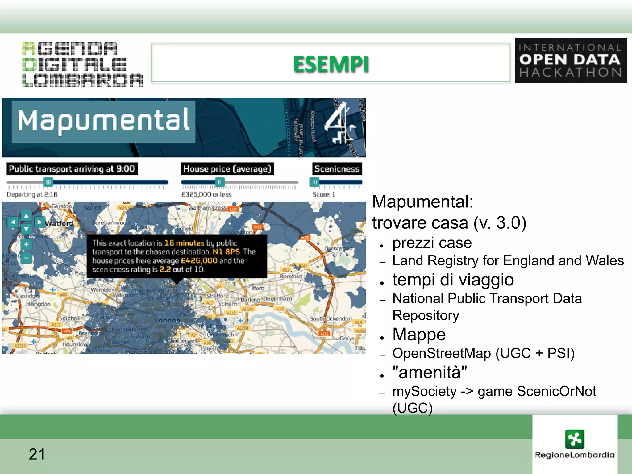Click the Scenicness label
Viewport: 632px width, 474px height.
point(337,169)
